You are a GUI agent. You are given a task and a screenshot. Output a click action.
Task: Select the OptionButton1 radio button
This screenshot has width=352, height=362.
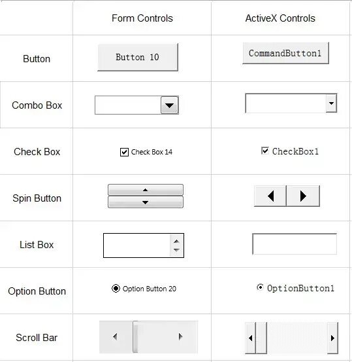click(x=260, y=287)
